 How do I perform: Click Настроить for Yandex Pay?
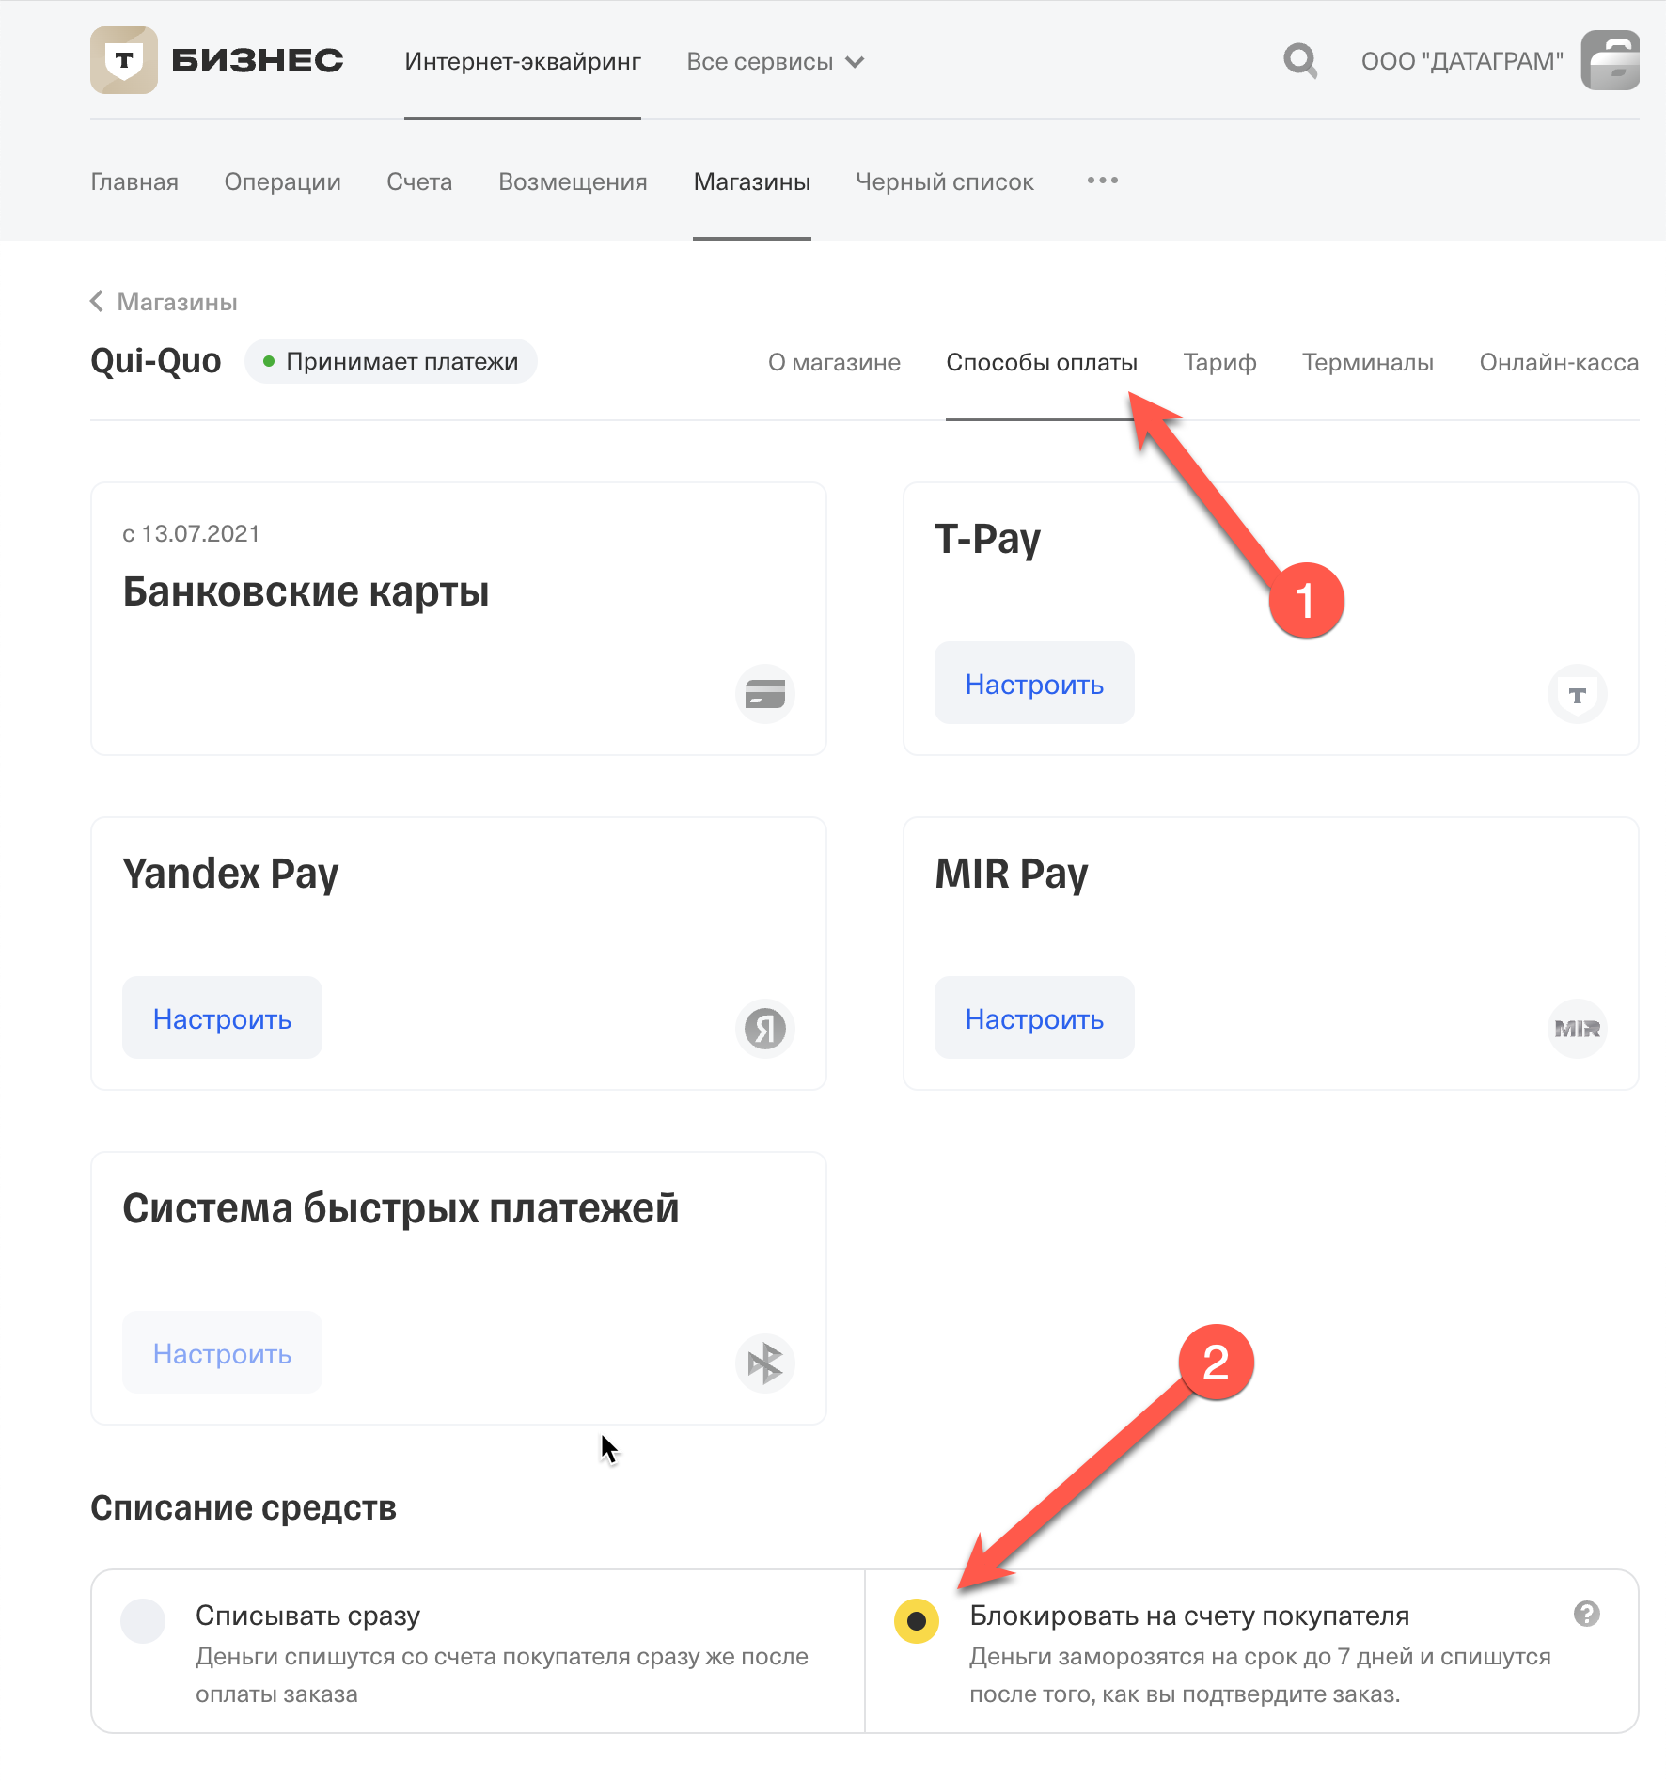click(x=222, y=1018)
